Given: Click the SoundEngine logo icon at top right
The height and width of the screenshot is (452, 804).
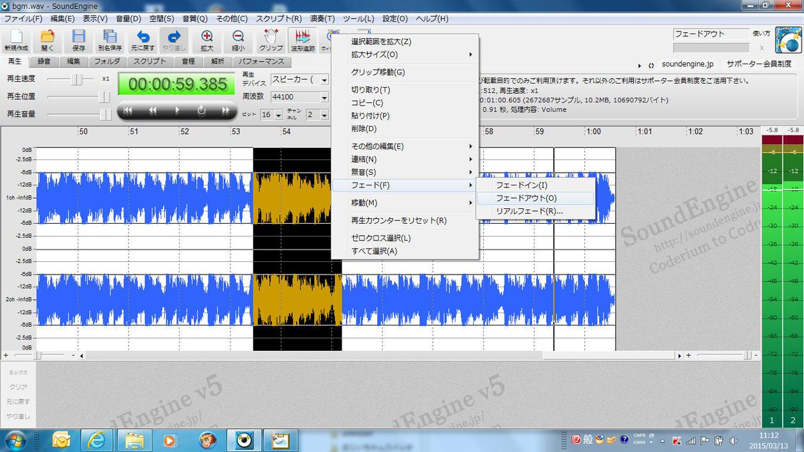Looking at the screenshot, I should pyautogui.click(x=788, y=40).
